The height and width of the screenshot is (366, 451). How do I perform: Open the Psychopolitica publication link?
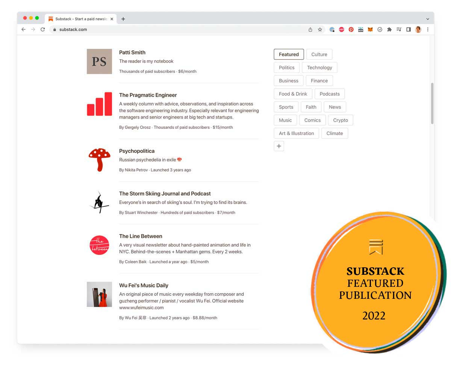[137, 151]
